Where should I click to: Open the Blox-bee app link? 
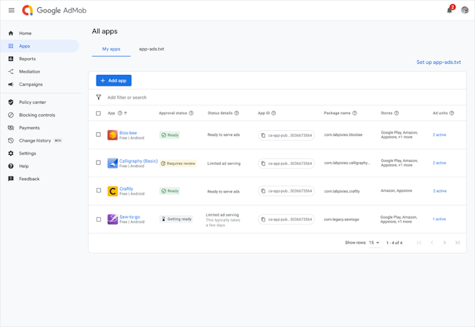pos(128,133)
